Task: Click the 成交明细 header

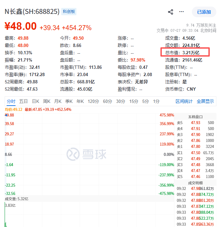Action: 195,183
